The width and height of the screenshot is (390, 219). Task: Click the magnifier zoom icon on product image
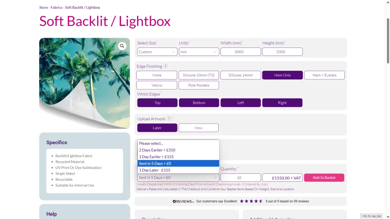[122, 46]
